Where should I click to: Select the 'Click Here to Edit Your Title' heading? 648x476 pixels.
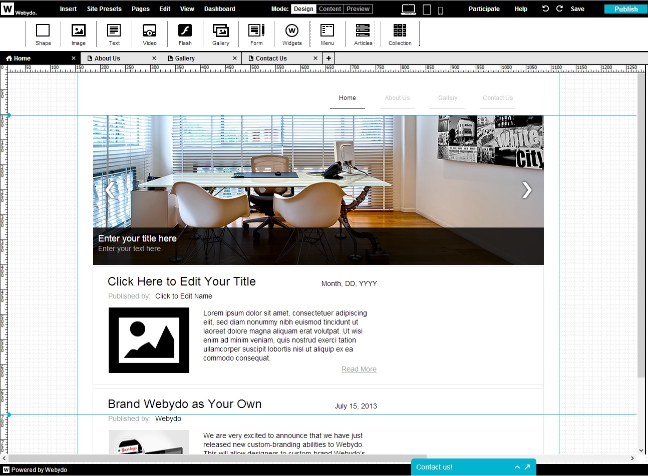click(182, 281)
